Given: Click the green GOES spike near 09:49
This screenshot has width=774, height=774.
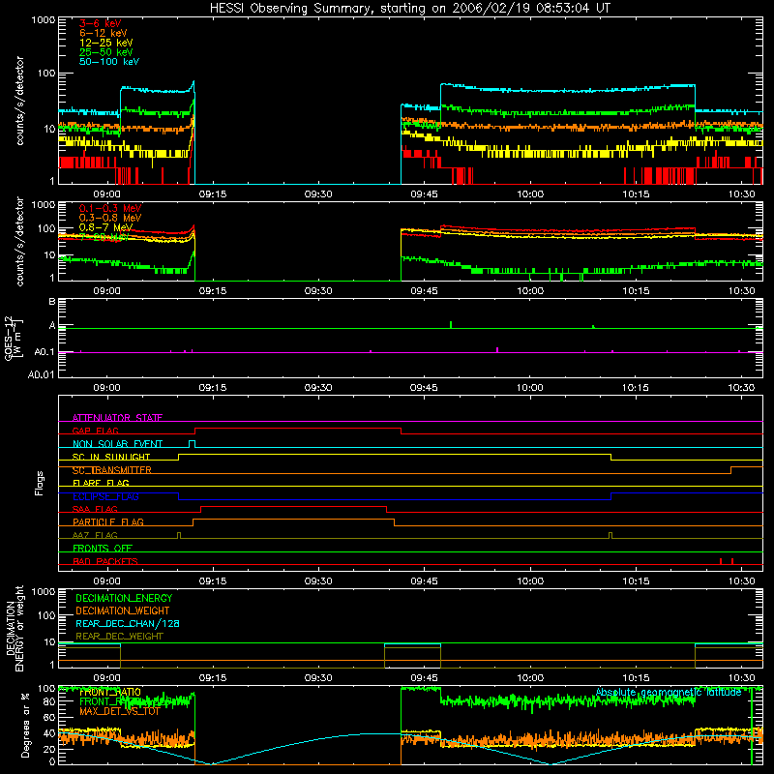Looking at the screenshot, I should coord(451,325).
